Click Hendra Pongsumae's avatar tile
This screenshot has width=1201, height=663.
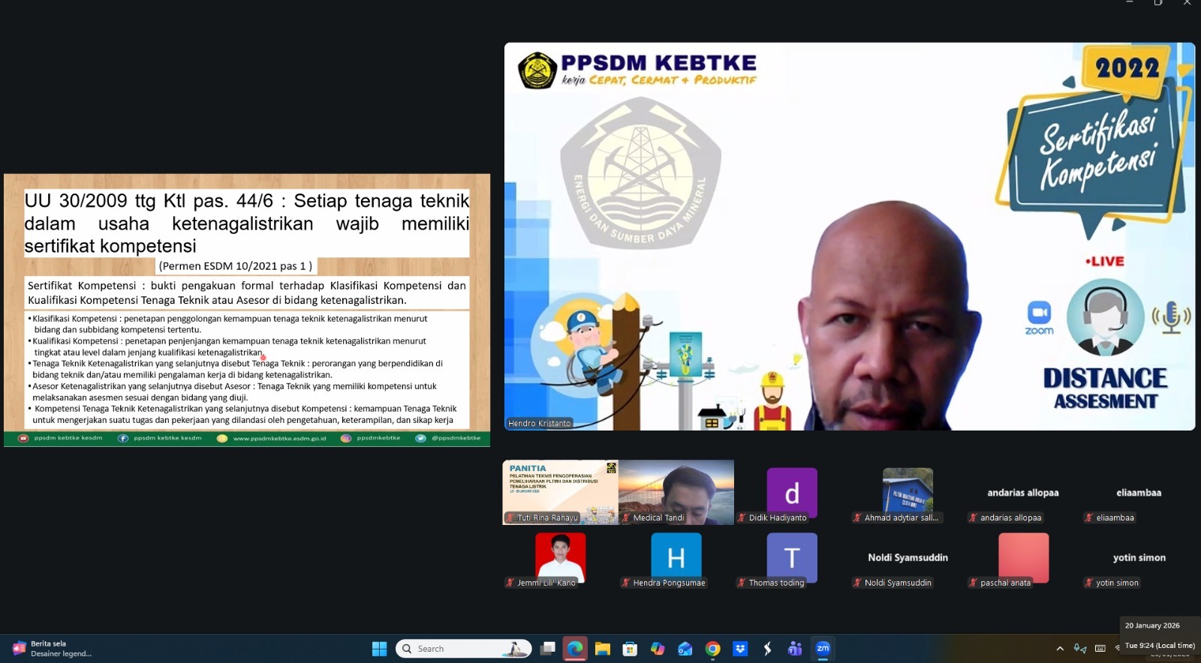click(x=676, y=557)
